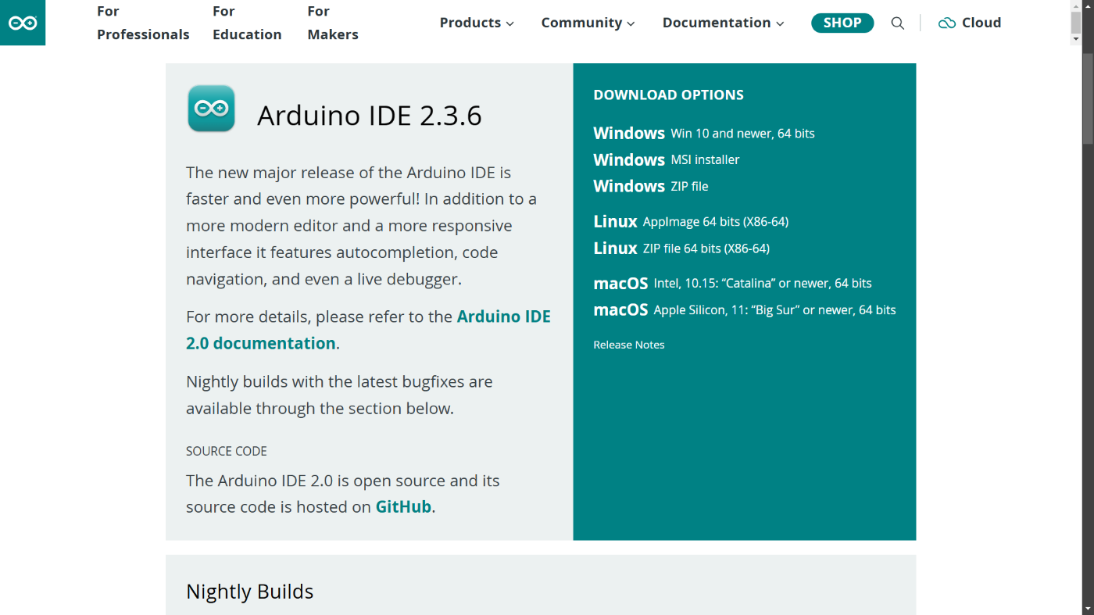This screenshot has height=615, width=1094.
Task: Open Arduino IDE 2.0 documentation link
Action: pos(368,330)
